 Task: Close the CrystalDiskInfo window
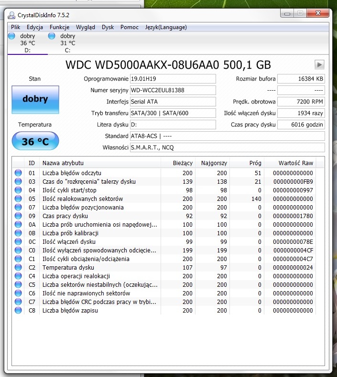[318, 13]
